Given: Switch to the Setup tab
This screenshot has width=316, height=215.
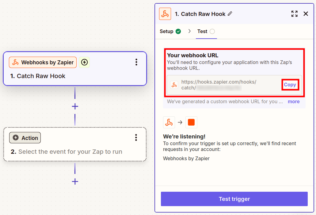Looking at the screenshot, I should tap(166, 31).
